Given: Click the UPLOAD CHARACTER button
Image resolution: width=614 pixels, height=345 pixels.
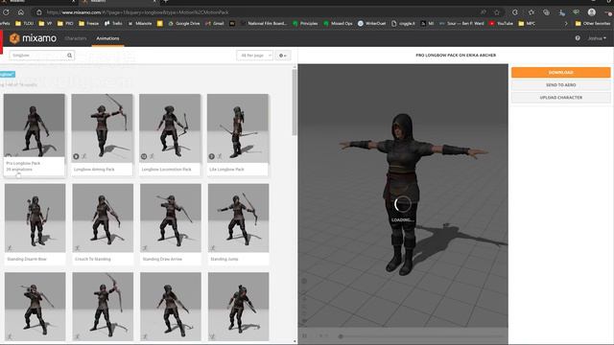Looking at the screenshot, I should pos(560,98).
